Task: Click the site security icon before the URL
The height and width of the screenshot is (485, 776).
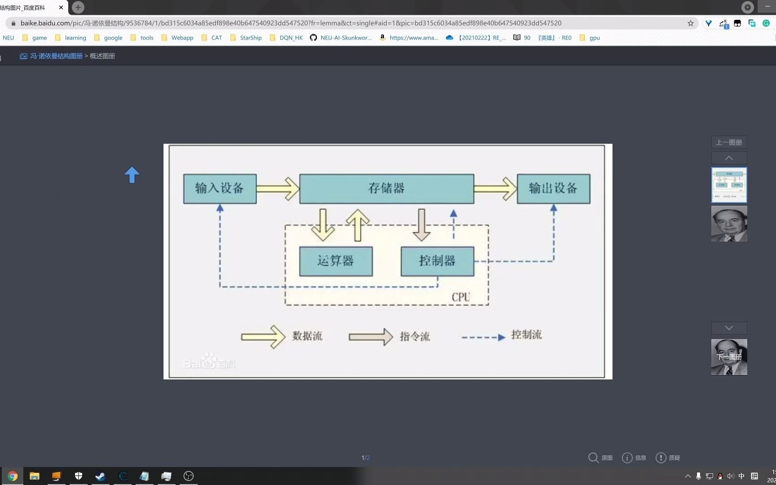Action: 13,23
